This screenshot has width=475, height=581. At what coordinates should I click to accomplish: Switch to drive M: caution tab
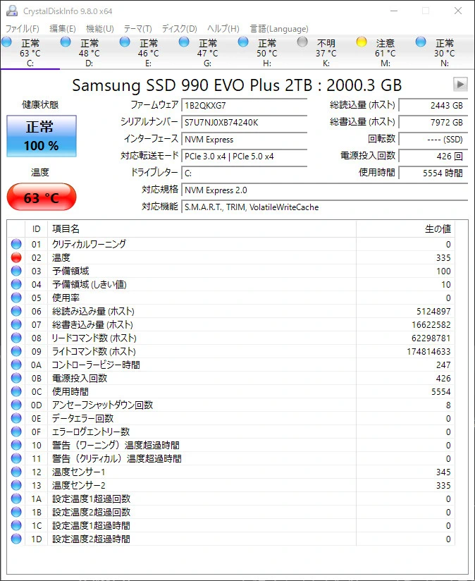tap(385, 53)
